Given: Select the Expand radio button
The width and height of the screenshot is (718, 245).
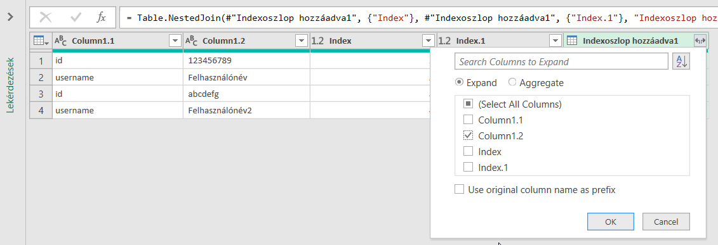Looking at the screenshot, I should [x=459, y=82].
